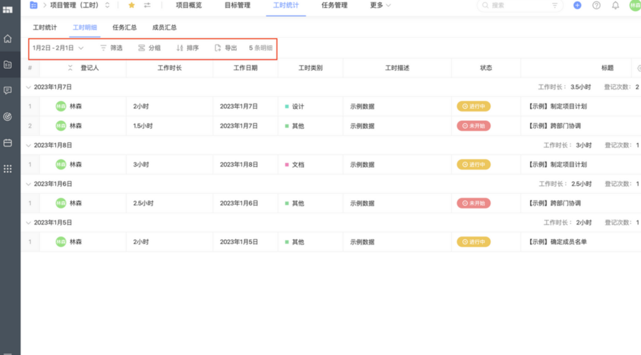
Task: Open the project switcher arrows next to 项目管理（工时）
Action: (x=107, y=5)
